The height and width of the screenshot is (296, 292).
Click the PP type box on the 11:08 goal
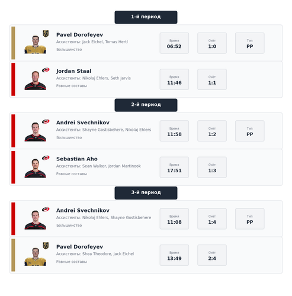250,218
